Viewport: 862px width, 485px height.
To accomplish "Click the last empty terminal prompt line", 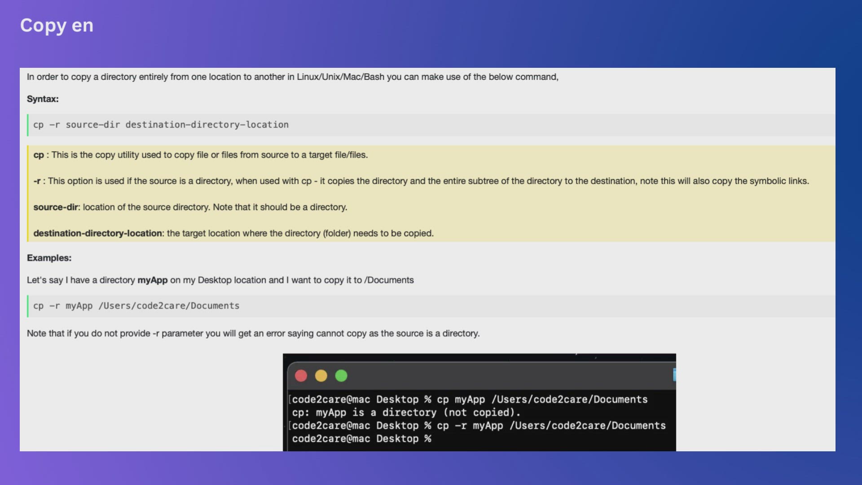I will pyautogui.click(x=361, y=439).
